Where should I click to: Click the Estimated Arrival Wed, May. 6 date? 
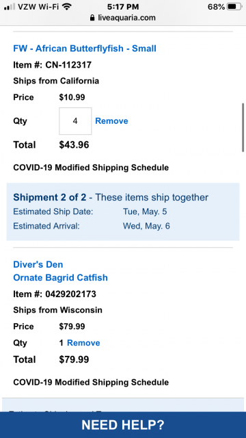point(146,226)
